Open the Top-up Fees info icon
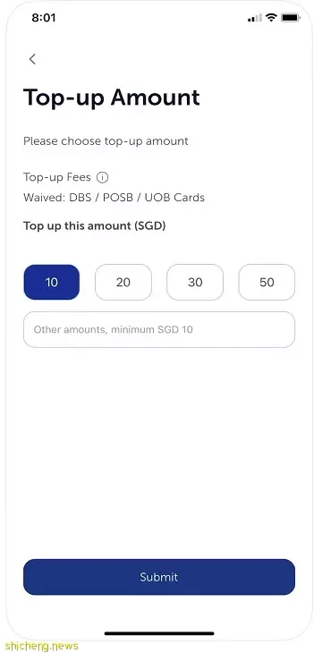The image size is (322, 653). pos(103,178)
